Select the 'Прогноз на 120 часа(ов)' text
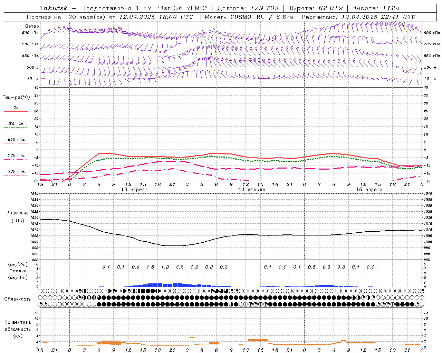Screen dimensions: 442x353 click(66, 17)
